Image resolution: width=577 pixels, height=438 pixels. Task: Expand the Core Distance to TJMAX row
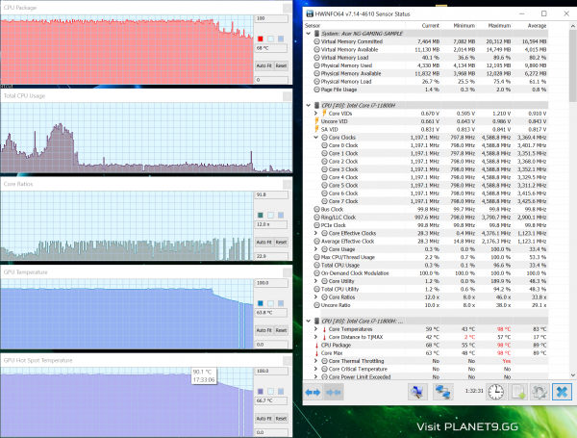point(316,337)
